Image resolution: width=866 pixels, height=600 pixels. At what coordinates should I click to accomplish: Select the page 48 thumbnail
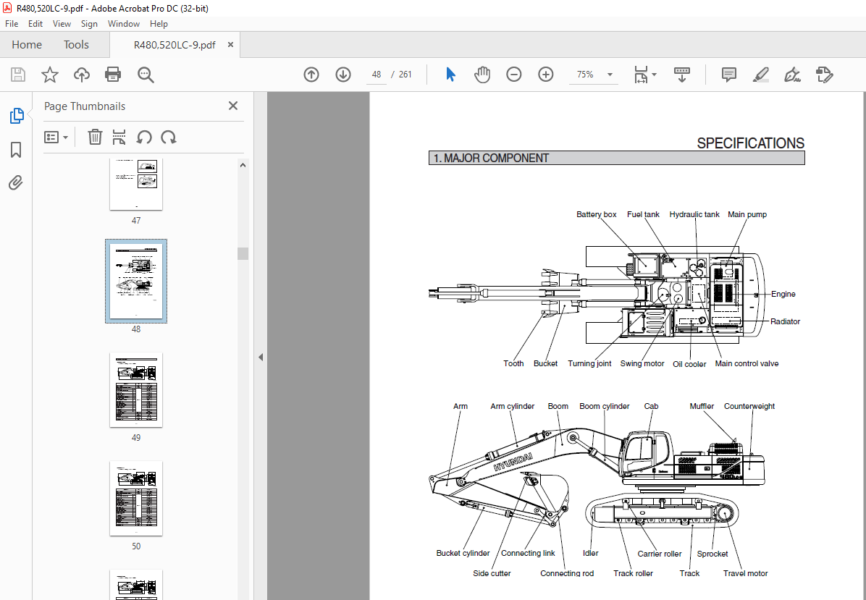136,281
